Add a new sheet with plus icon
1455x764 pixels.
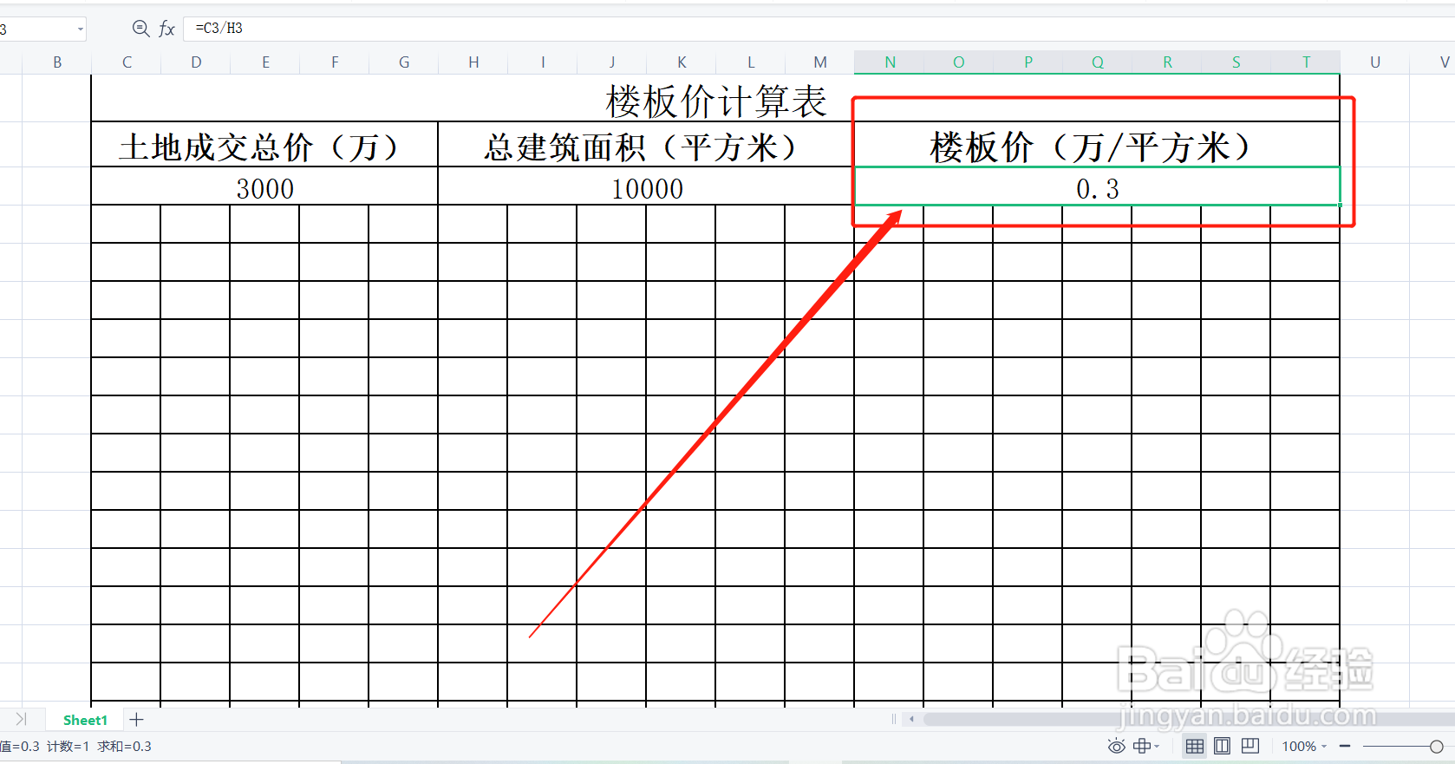(136, 719)
